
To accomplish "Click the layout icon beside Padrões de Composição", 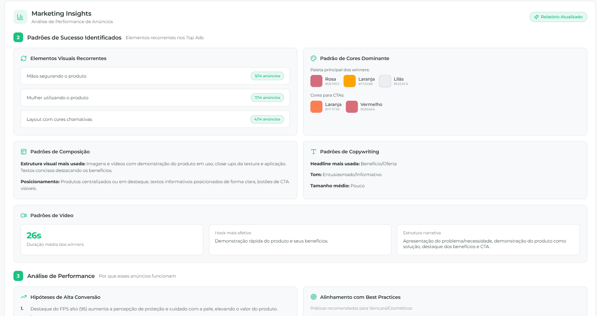I will pos(24,151).
